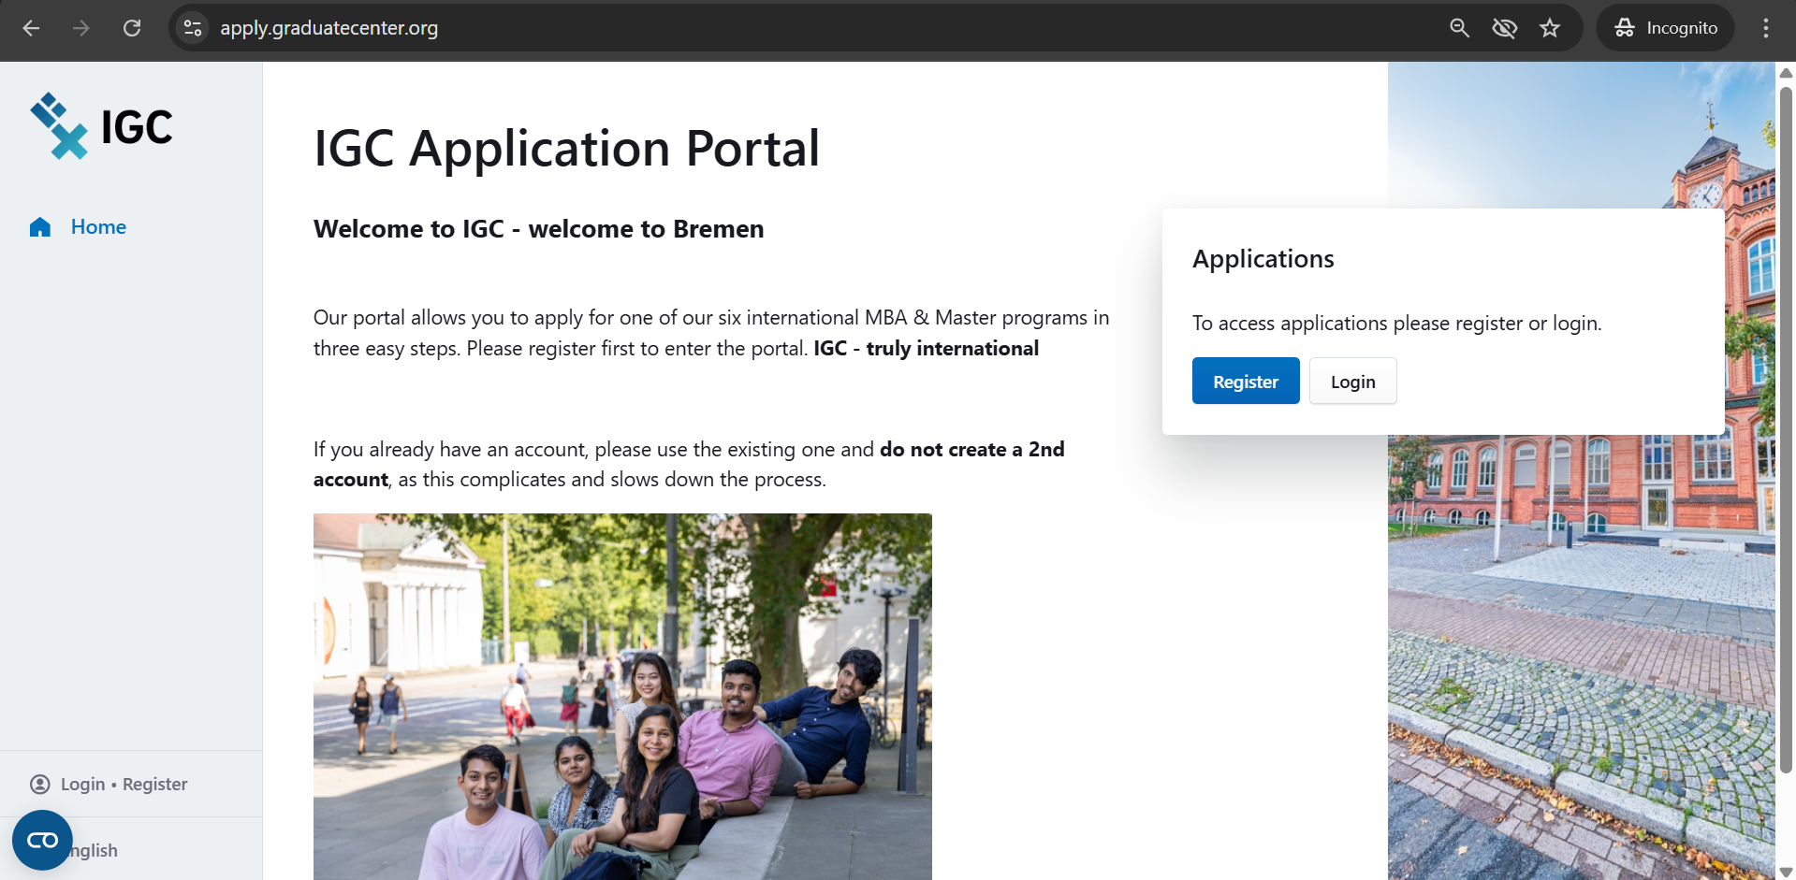Click the forward navigation arrow
This screenshot has height=880, width=1796.
[x=80, y=28]
